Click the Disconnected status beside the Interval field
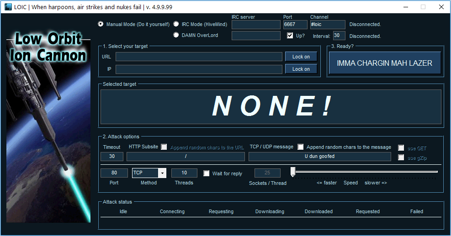451x236 pixels. (365, 36)
